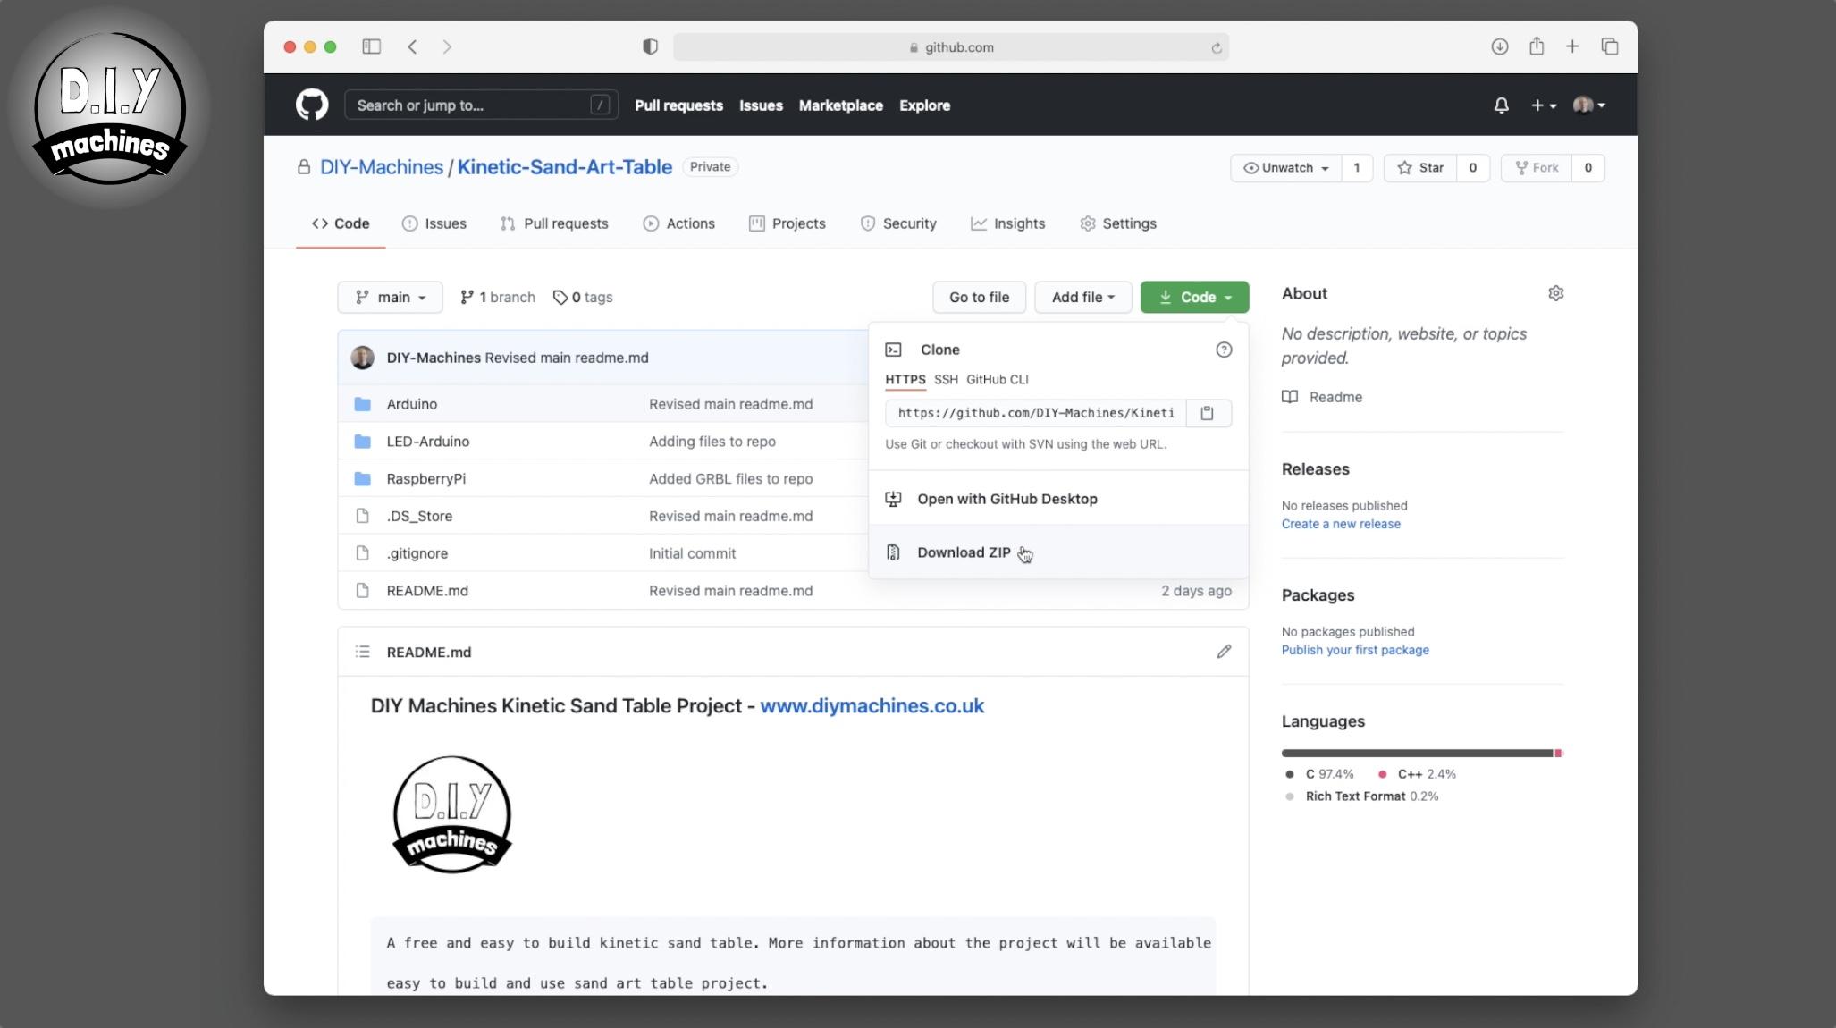Image resolution: width=1836 pixels, height=1028 pixels.
Task: Click the C language color swatch indicator
Action: pos(1289,773)
